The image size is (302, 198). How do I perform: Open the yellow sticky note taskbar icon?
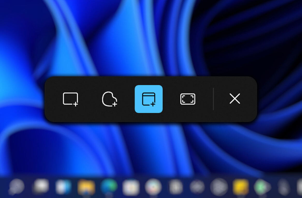(x=240, y=187)
